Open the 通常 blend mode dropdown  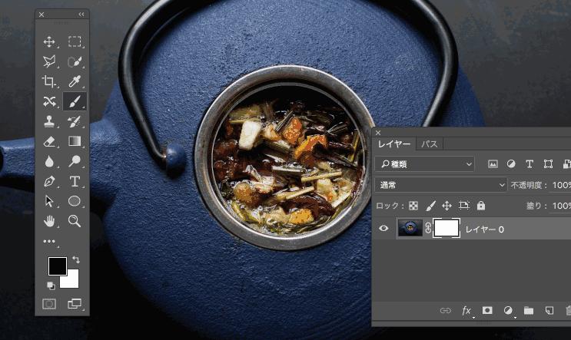pos(441,185)
